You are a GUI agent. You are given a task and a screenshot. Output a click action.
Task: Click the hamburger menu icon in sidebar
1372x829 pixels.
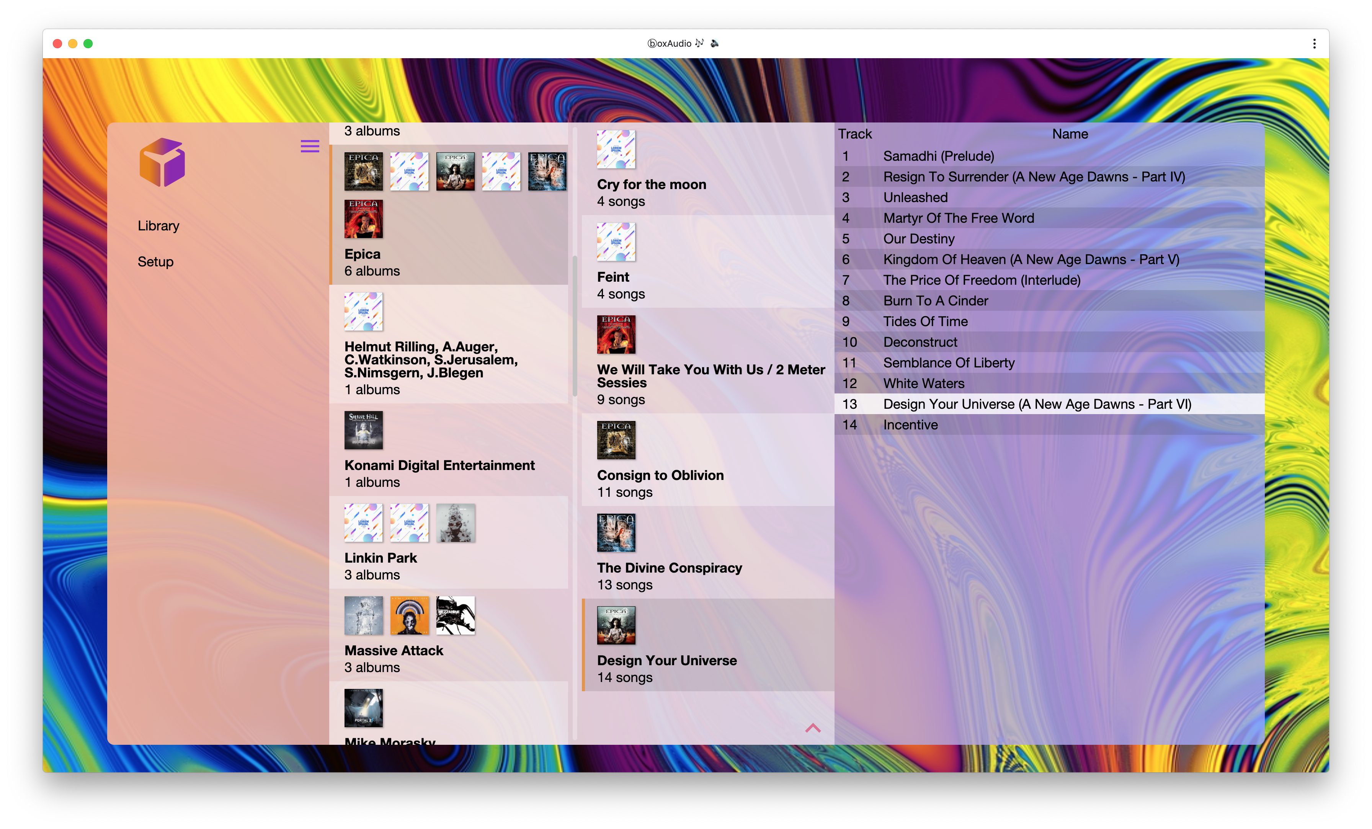310,146
